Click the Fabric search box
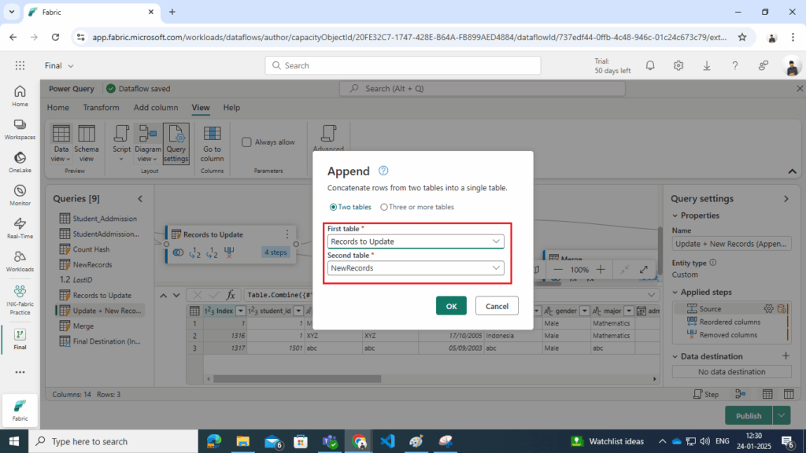 coord(403,65)
